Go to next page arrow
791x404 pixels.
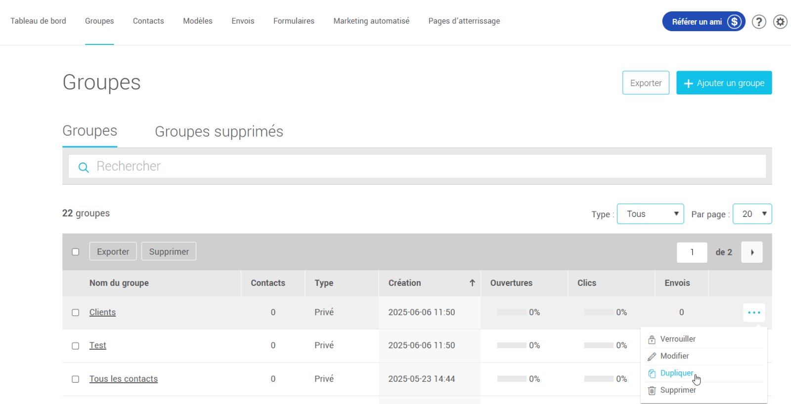(751, 252)
